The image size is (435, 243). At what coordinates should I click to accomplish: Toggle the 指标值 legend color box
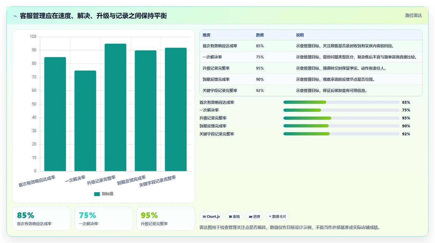[97, 194]
